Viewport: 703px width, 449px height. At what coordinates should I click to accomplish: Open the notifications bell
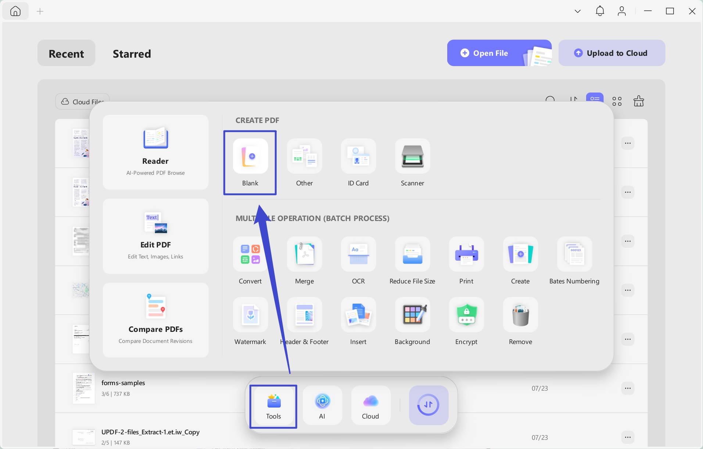600,11
